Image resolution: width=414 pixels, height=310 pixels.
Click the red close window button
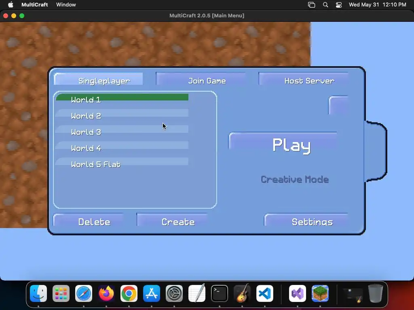[x=6, y=16]
